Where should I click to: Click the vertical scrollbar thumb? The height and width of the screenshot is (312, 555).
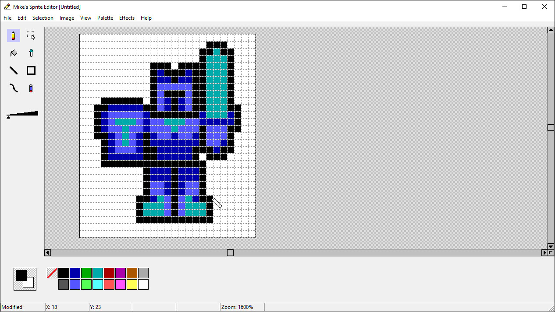tap(551, 127)
